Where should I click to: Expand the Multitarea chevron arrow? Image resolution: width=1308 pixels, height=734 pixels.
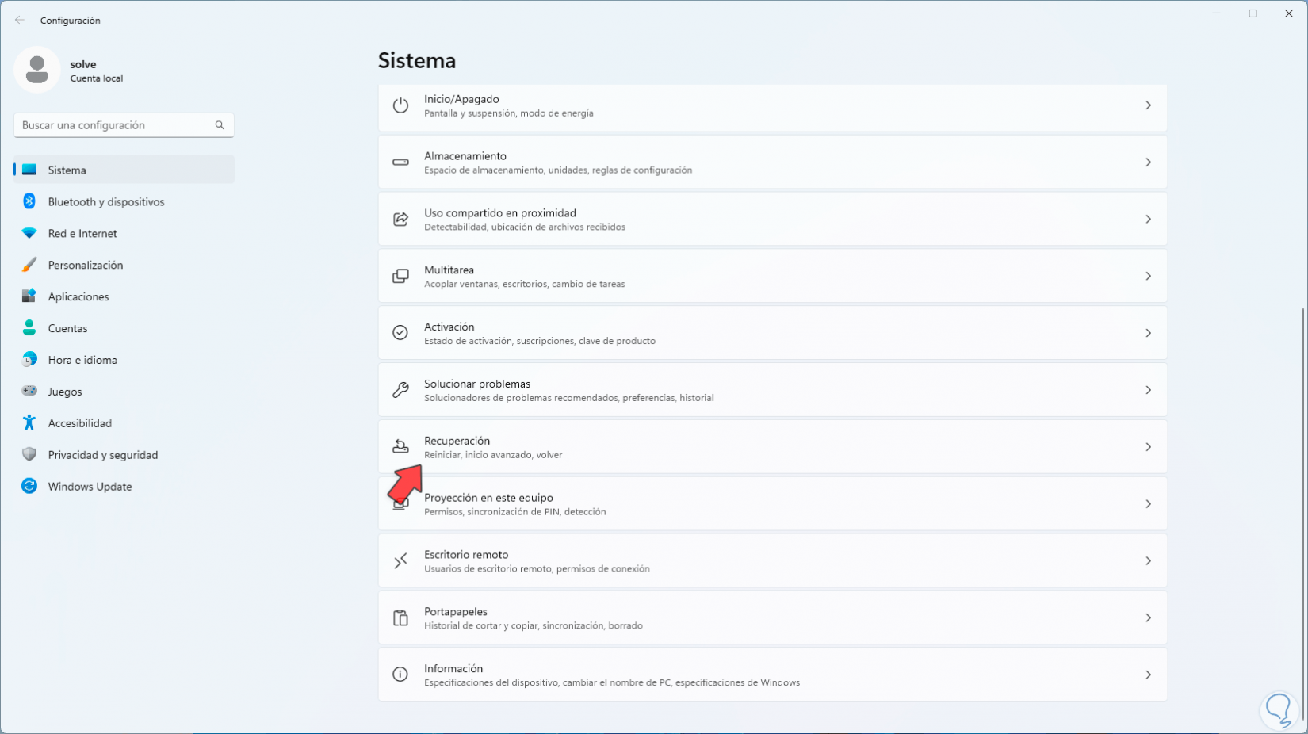[1148, 276]
